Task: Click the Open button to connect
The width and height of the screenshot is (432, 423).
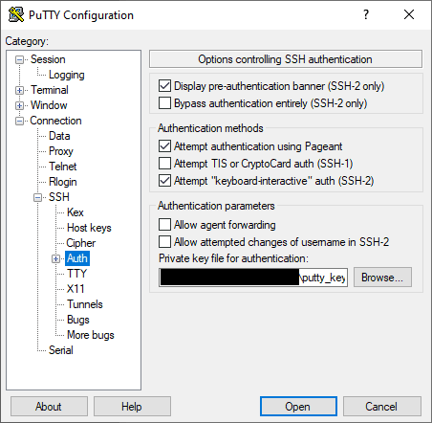Action: click(x=298, y=407)
